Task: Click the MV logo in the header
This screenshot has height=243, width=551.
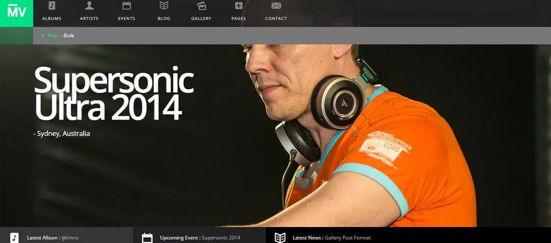Action: tap(17, 12)
